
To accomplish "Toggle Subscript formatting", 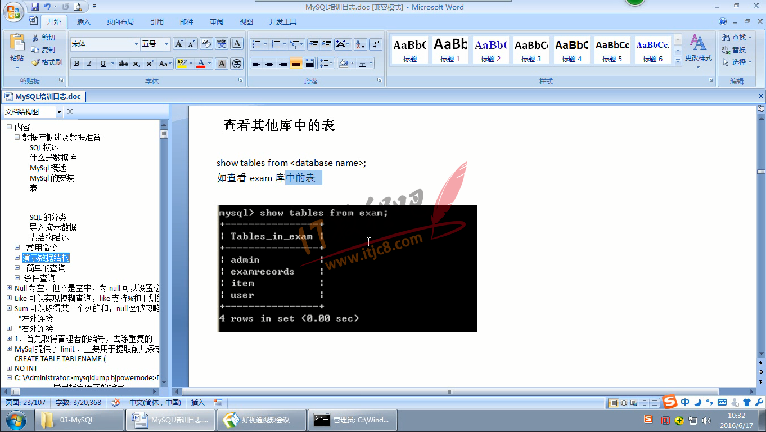I will (136, 64).
